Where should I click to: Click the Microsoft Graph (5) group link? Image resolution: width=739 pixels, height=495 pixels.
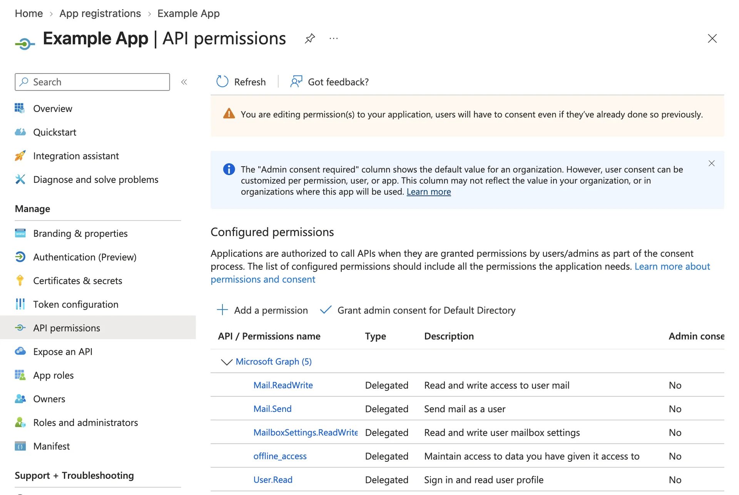click(274, 362)
